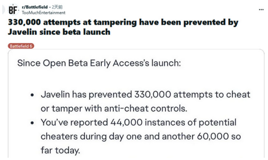Select the Battlefield 6 flair tag

pos(21,46)
